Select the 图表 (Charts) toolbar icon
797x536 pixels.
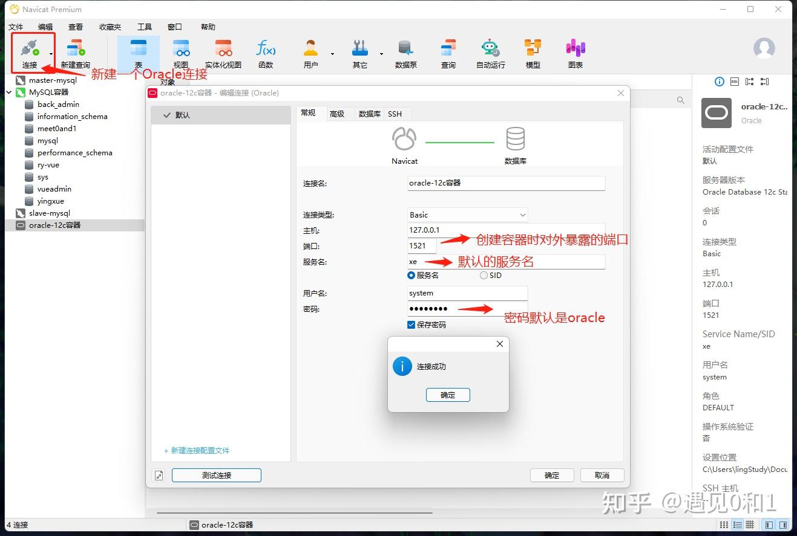click(574, 53)
